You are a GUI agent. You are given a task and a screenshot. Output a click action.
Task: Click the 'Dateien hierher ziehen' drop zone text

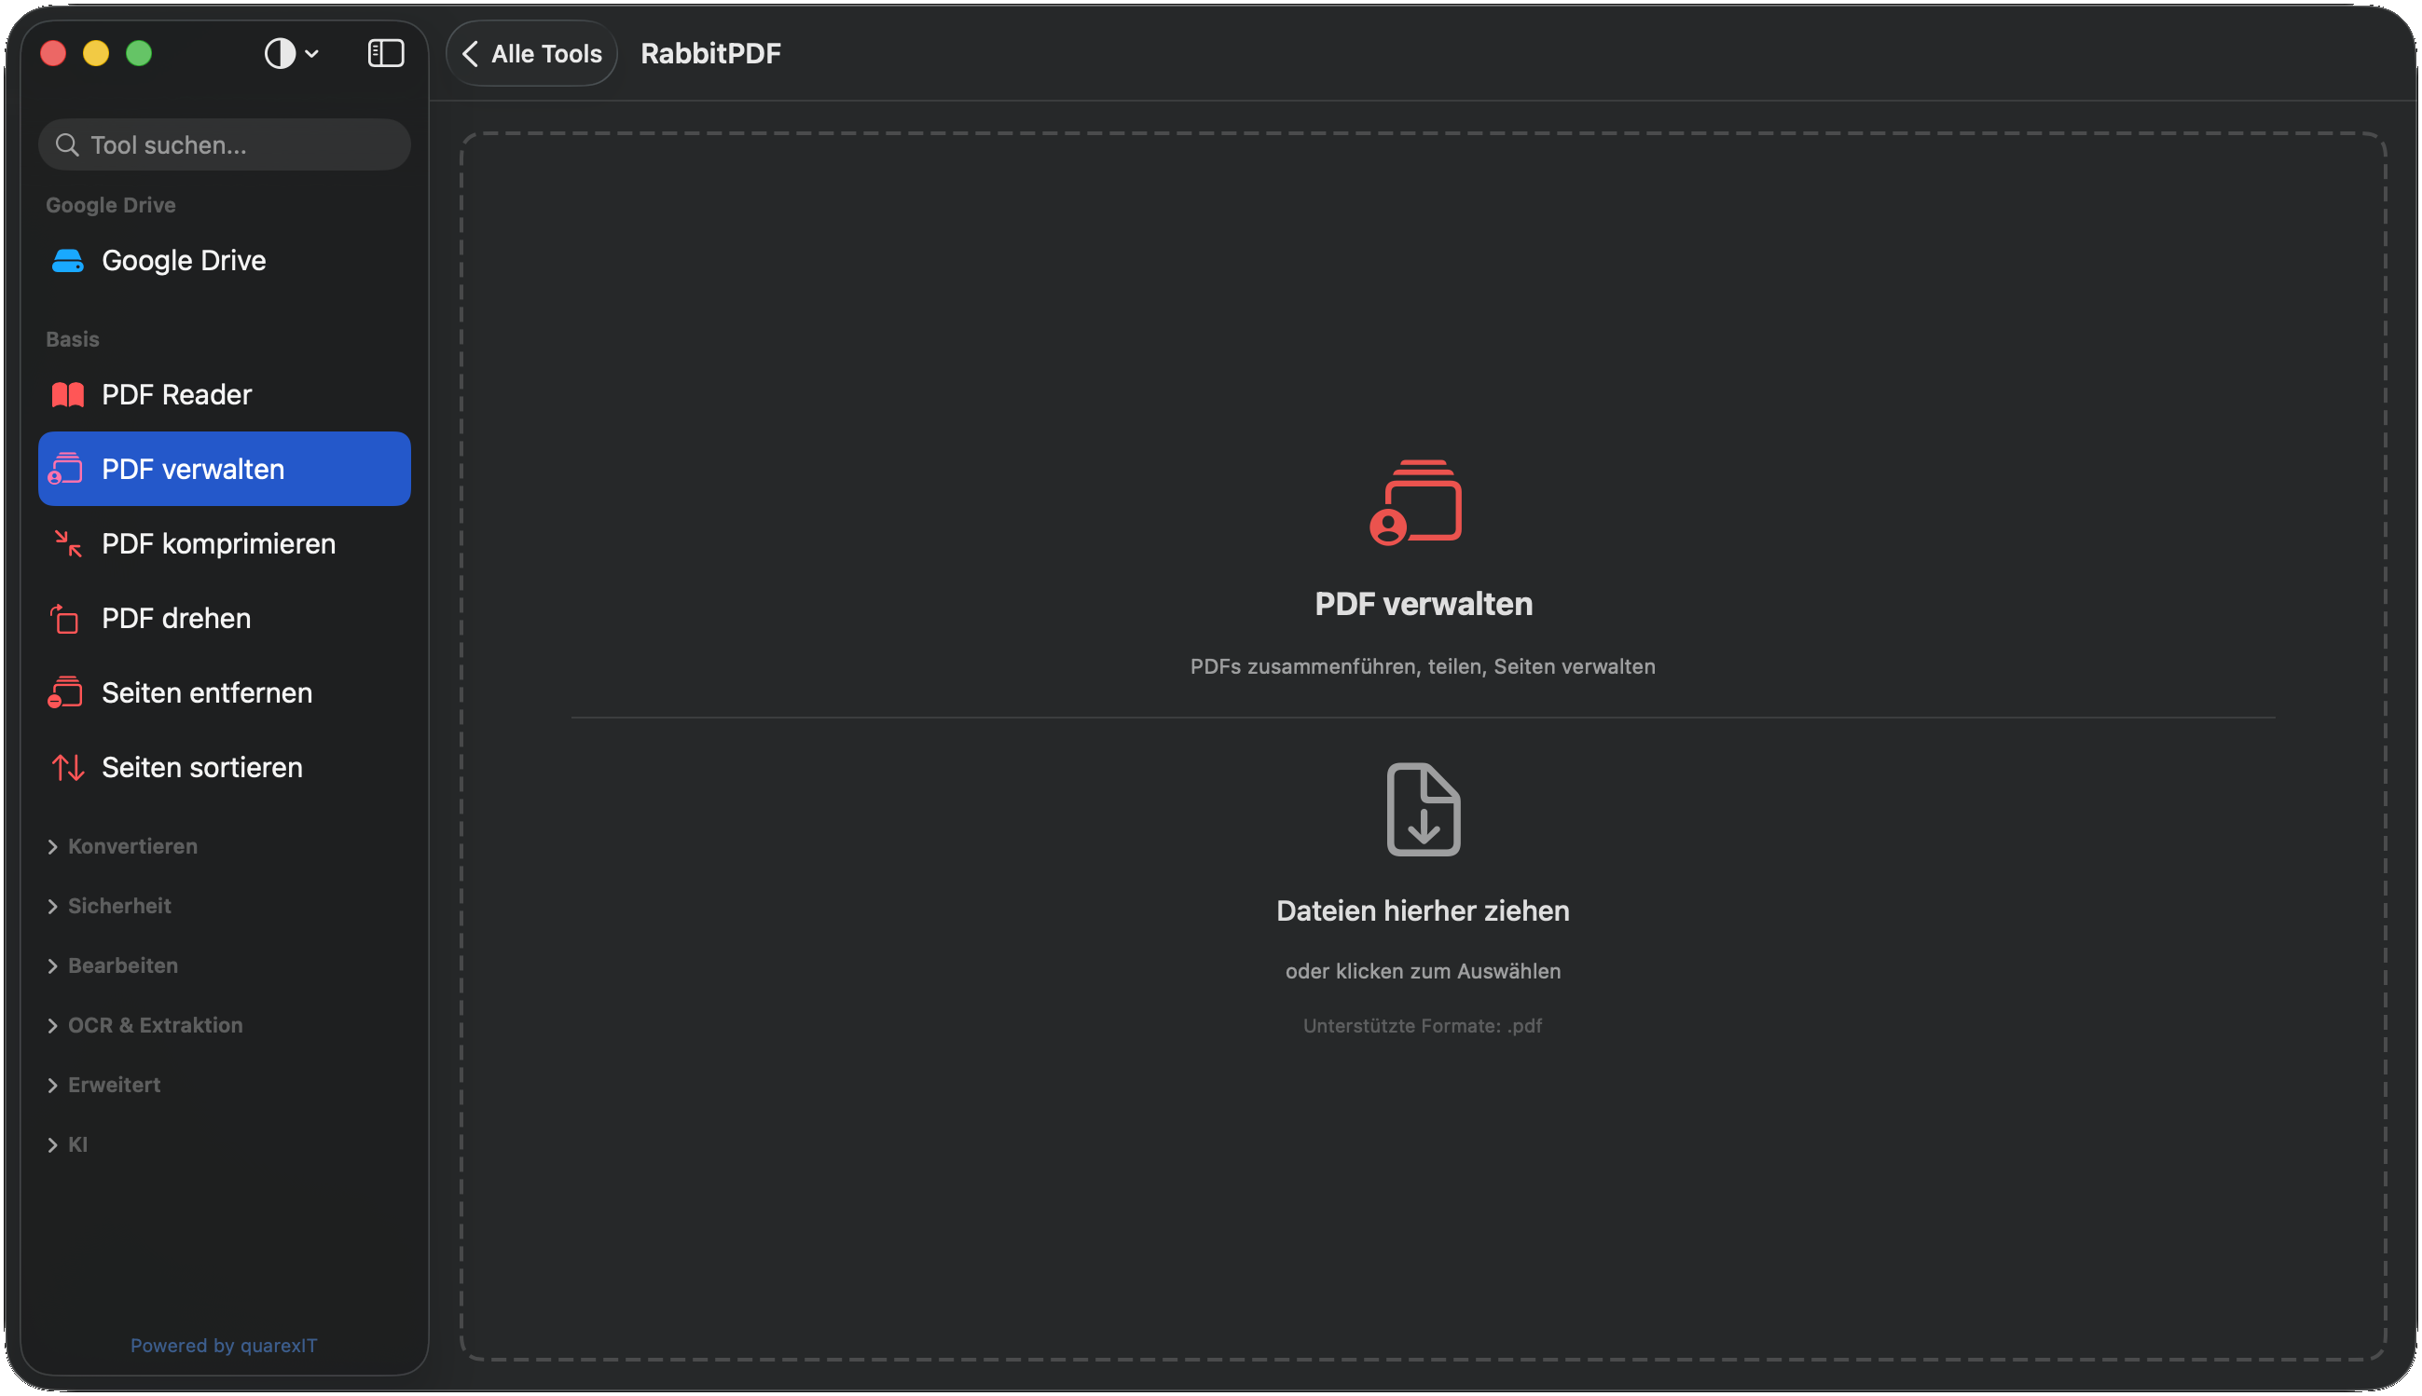point(1423,910)
